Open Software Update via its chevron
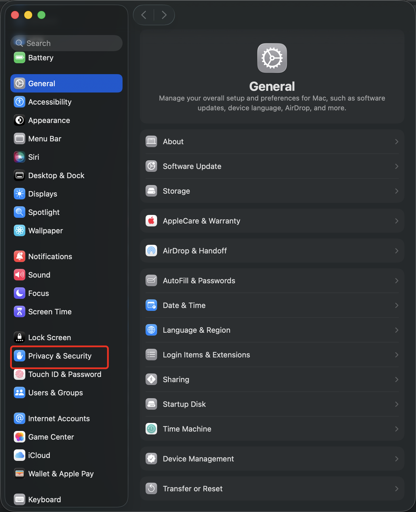 click(396, 166)
